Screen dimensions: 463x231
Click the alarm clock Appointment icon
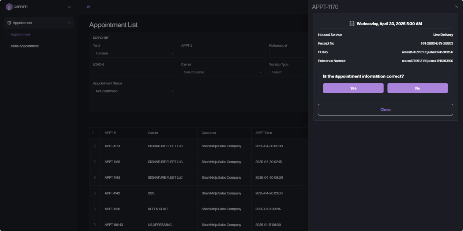(x=9, y=23)
